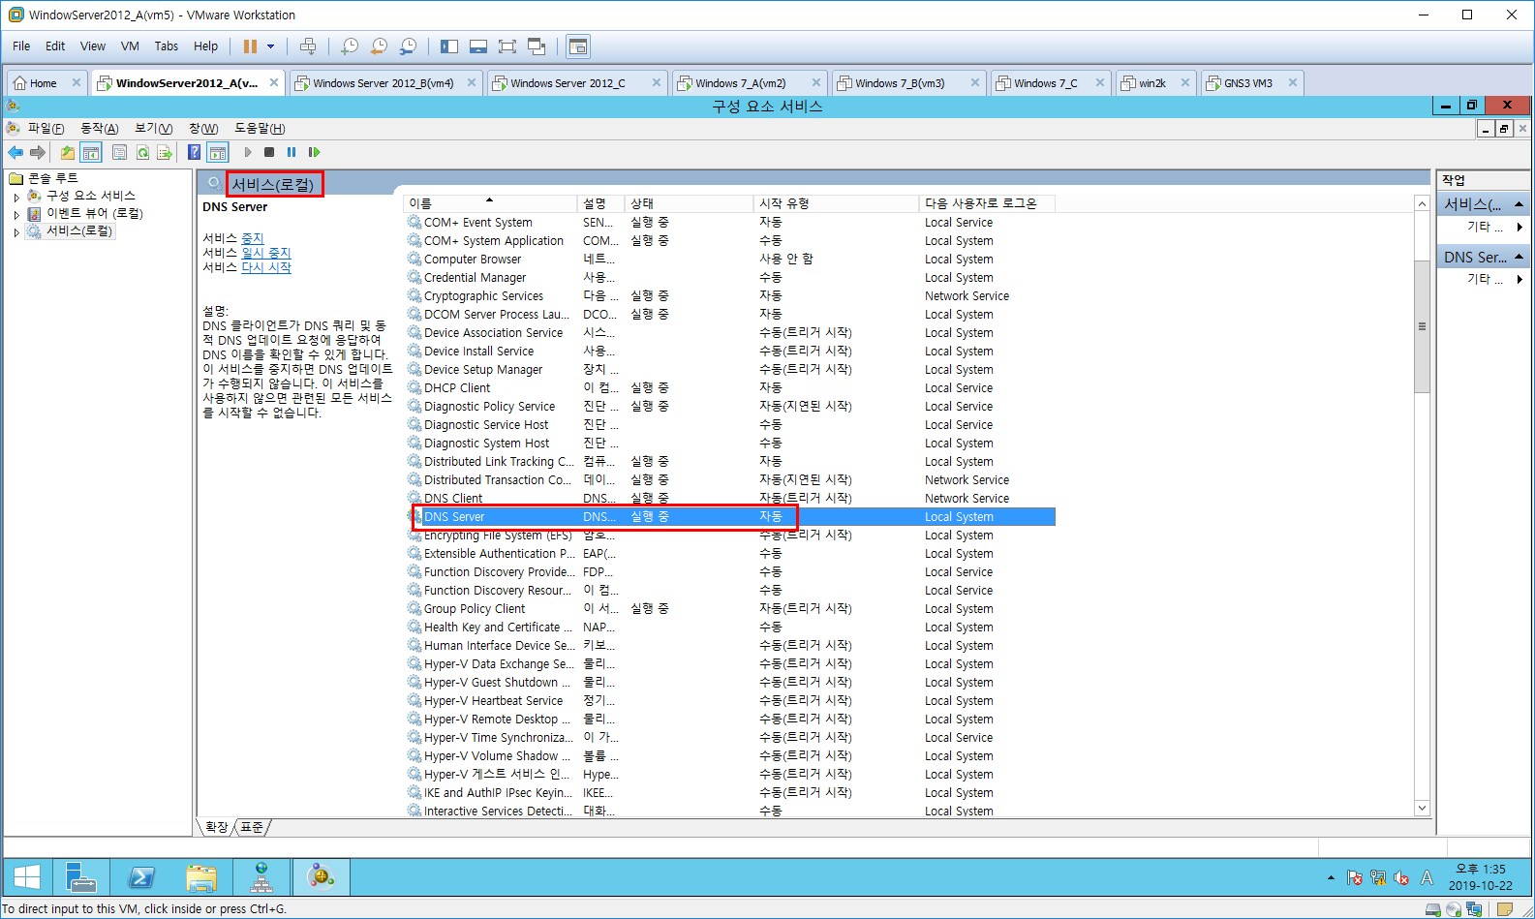1535x919 pixels.
Task: Open the 동작(A) menu
Action: [99, 129]
